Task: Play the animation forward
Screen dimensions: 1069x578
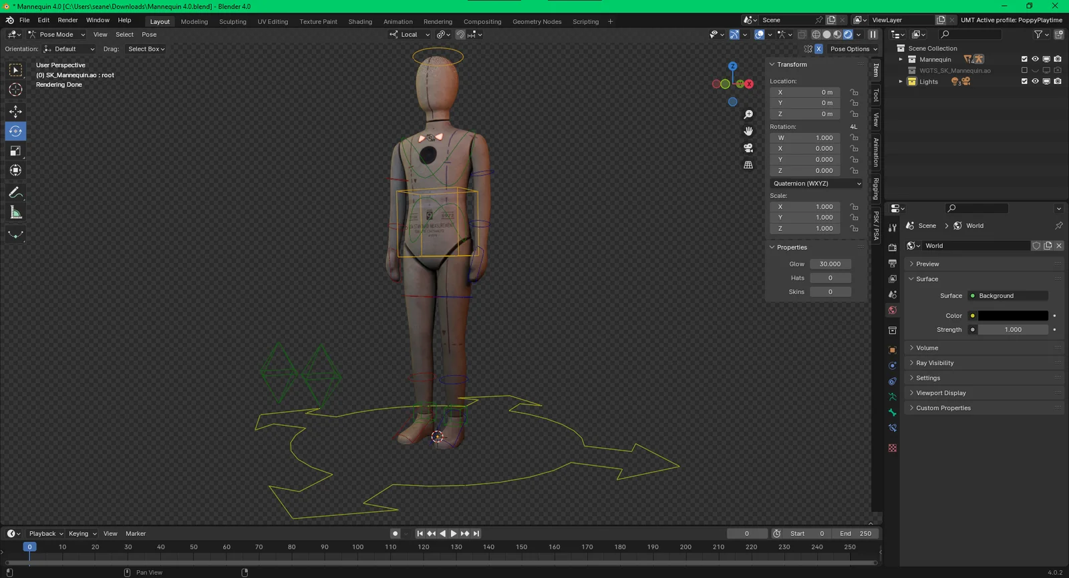Action: [x=454, y=533]
